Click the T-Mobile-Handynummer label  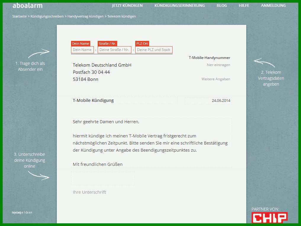point(210,58)
